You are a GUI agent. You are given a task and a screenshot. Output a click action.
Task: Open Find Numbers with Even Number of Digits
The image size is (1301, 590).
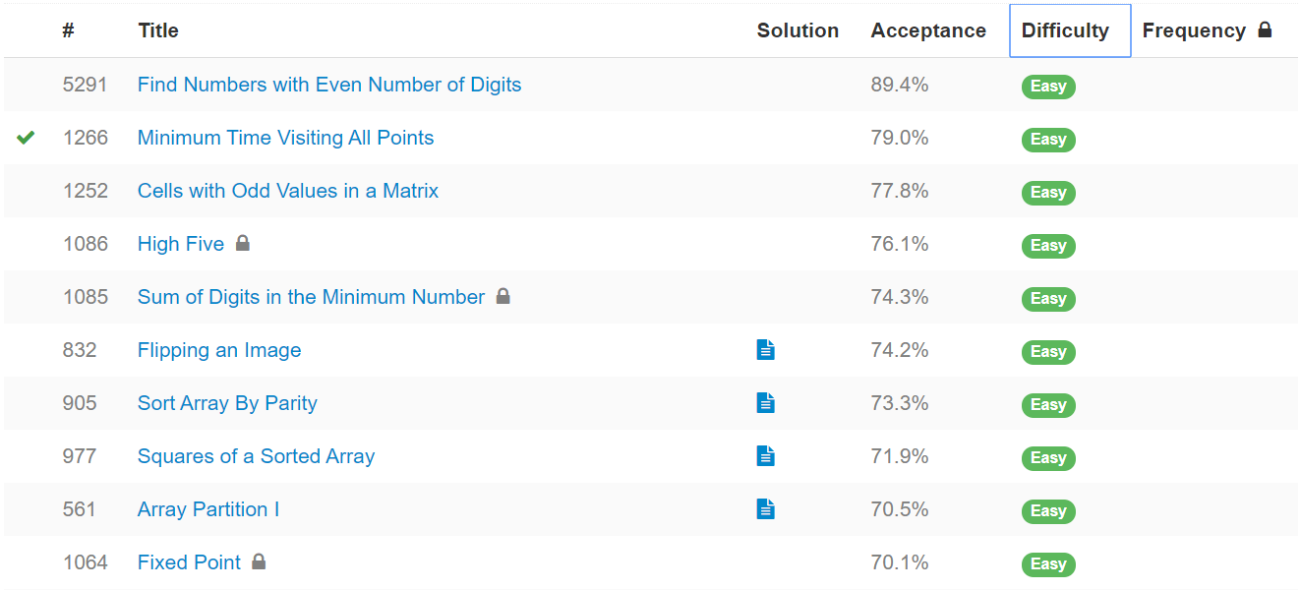pyautogui.click(x=329, y=85)
